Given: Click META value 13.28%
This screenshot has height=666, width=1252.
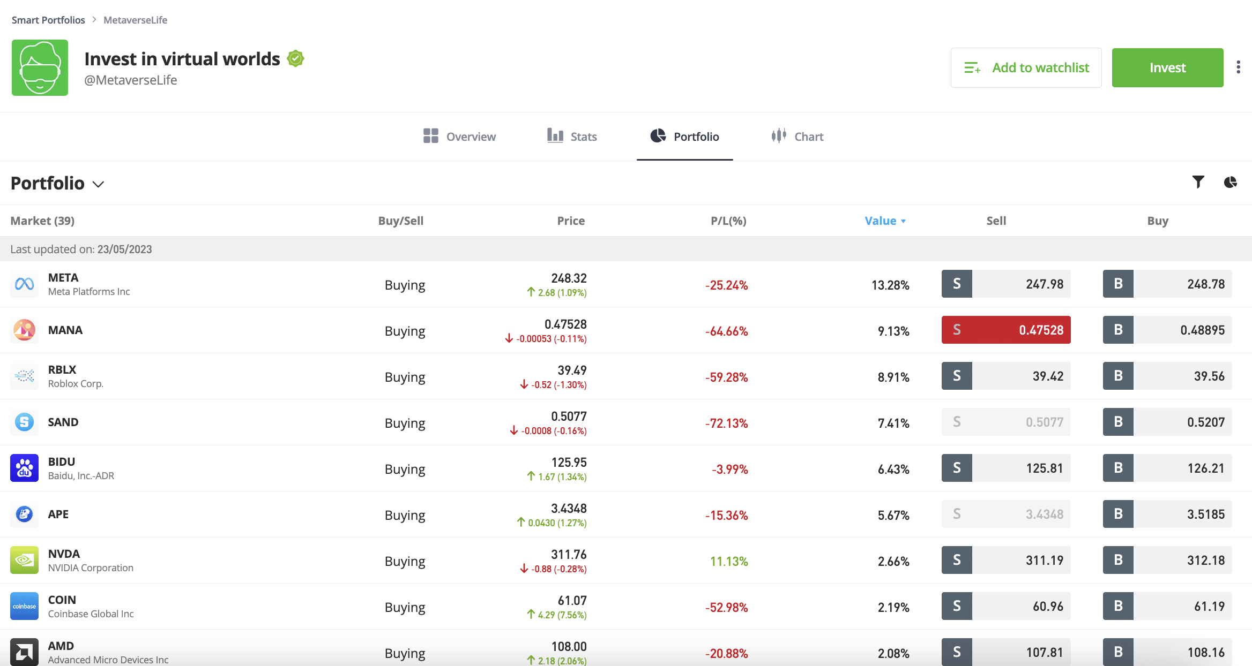Looking at the screenshot, I should (x=890, y=285).
